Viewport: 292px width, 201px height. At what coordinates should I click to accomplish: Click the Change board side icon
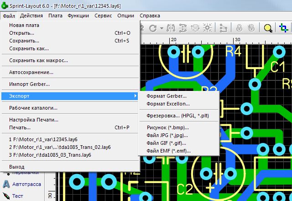195,28
